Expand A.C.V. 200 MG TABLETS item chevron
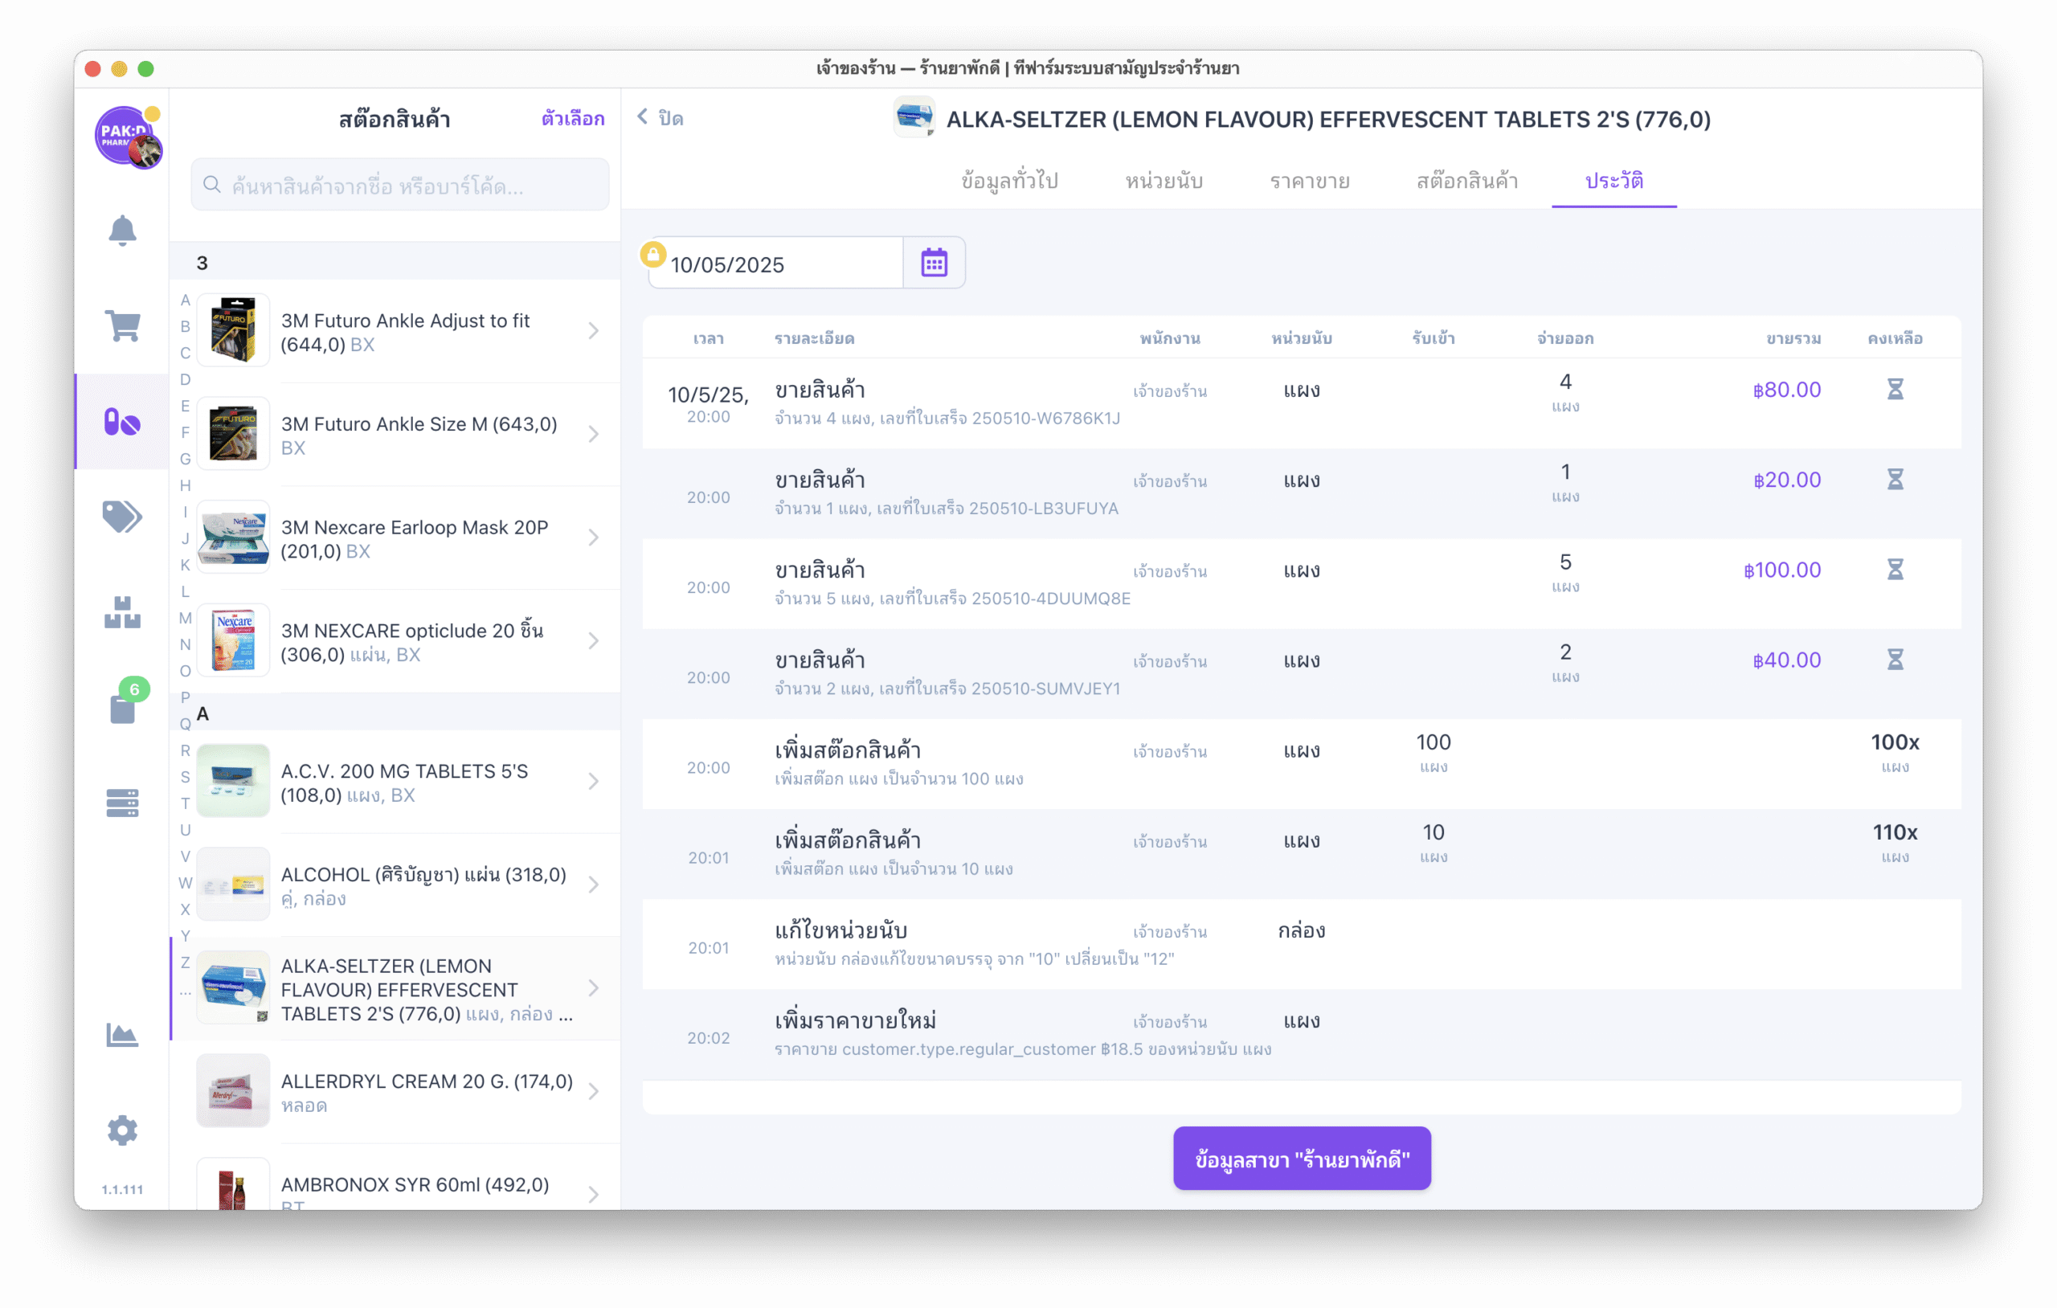This screenshot has height=1308, width=2057. 593,781
